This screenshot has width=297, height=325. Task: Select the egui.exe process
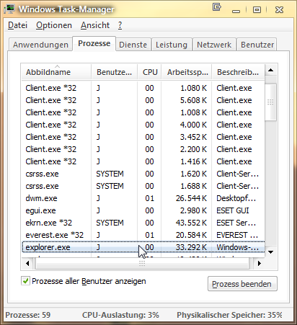[143, 210]
